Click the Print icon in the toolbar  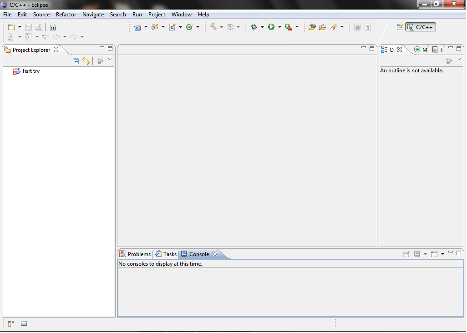(39, 27)
